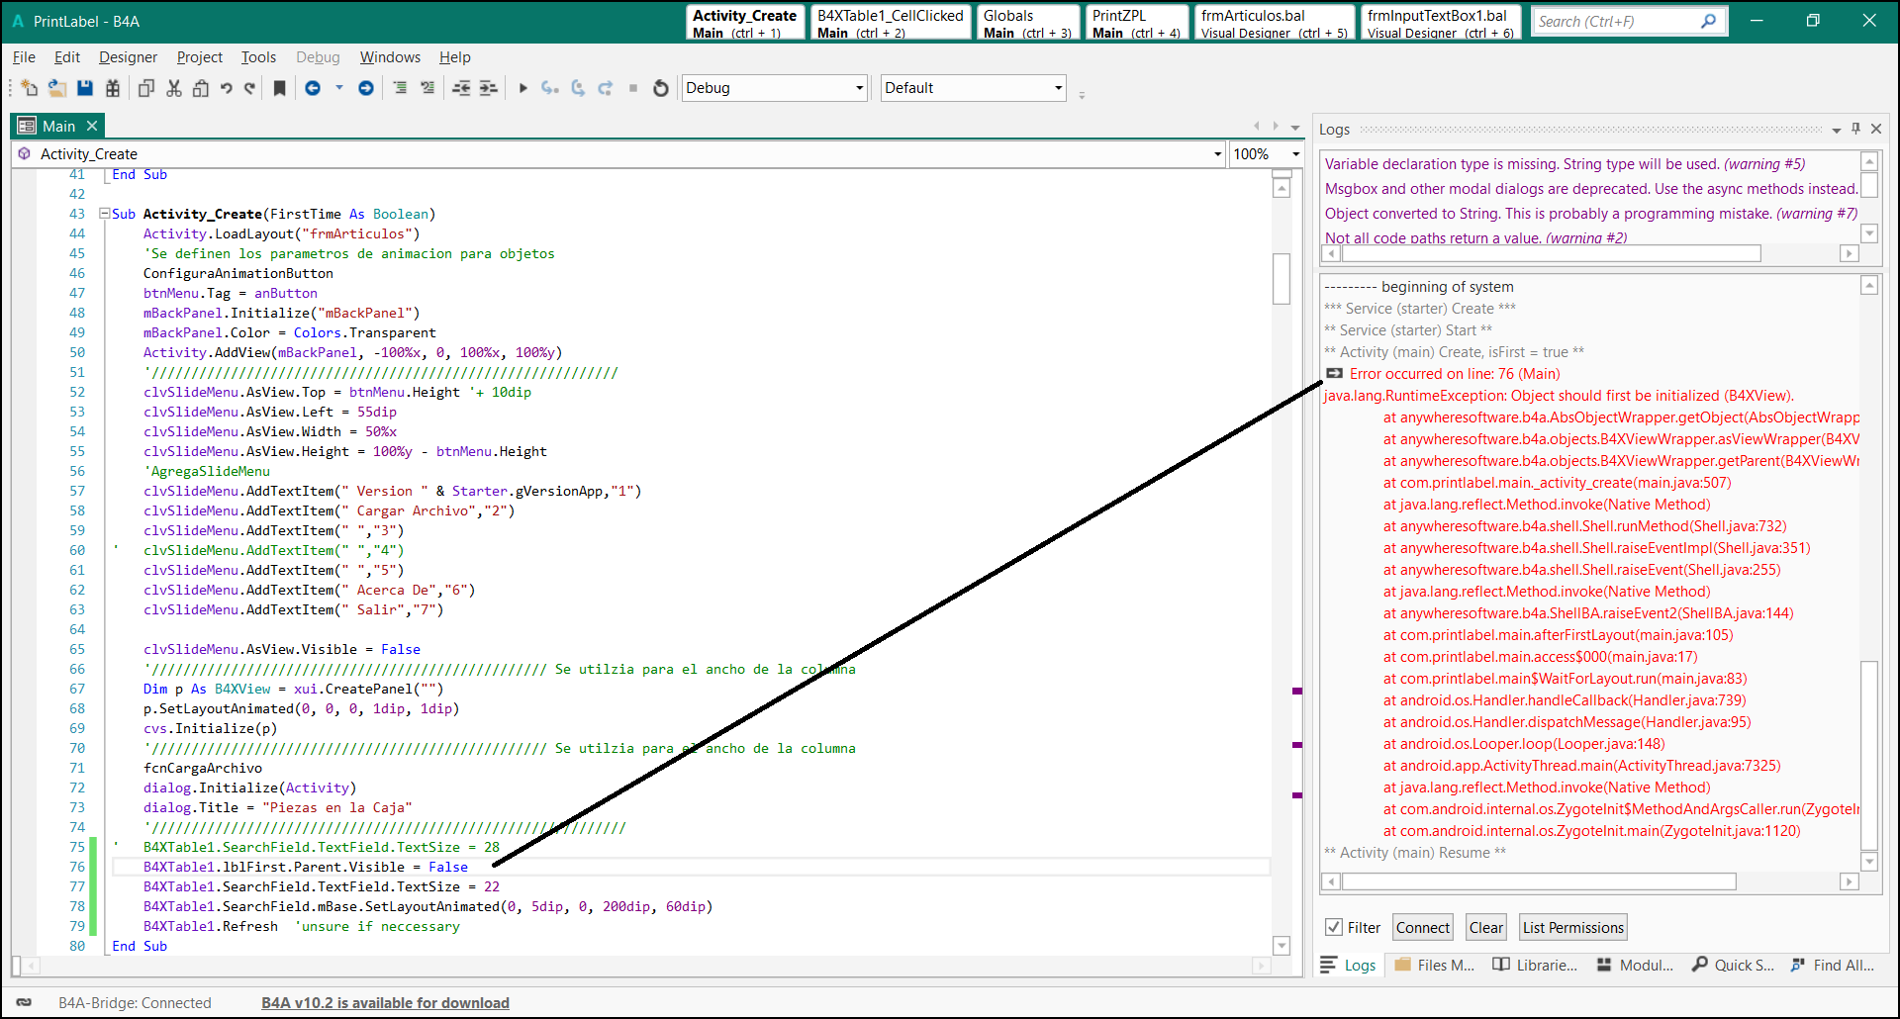Jump to PrintZPL recent sub button

(1137, 23)
